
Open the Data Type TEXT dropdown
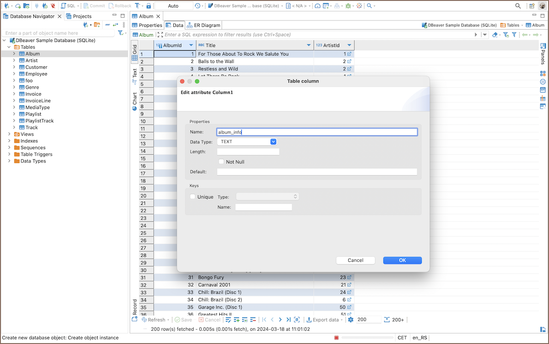point(273,142)
